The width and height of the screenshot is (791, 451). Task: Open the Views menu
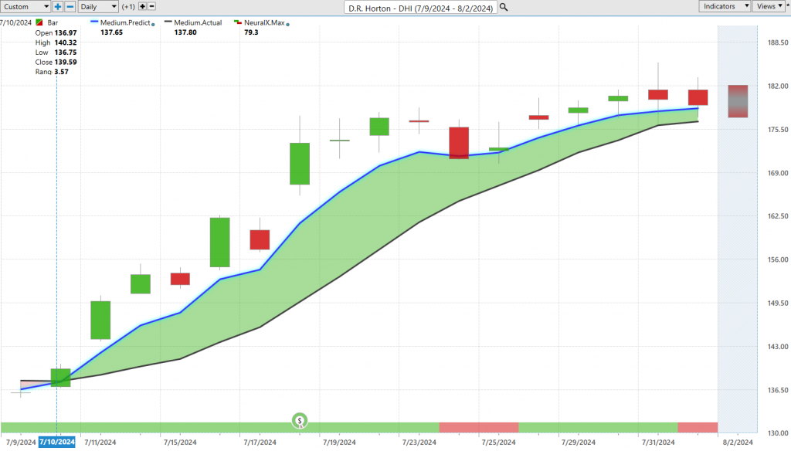click(x=770, y=6)
